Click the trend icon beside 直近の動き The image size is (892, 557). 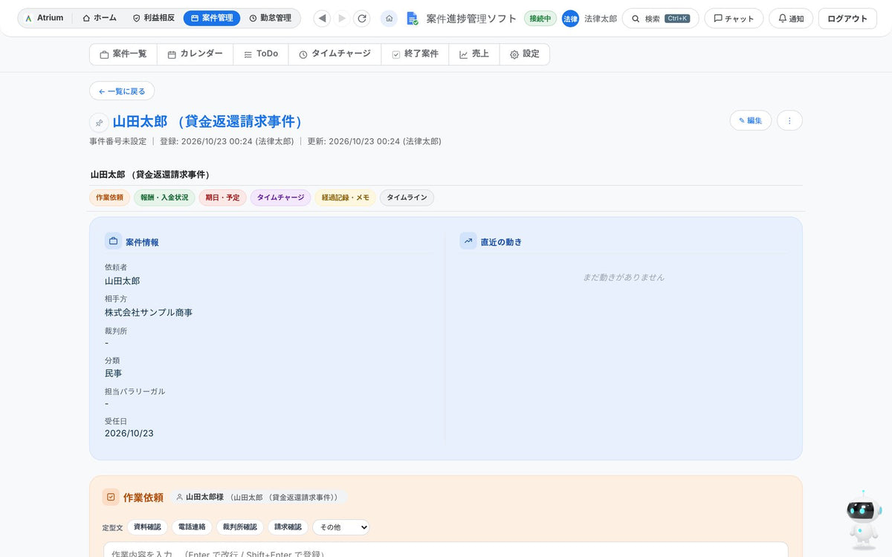click(468, 241)
